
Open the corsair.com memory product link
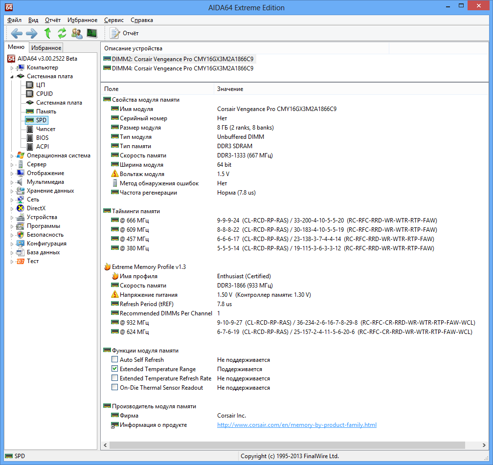(296, 425)
